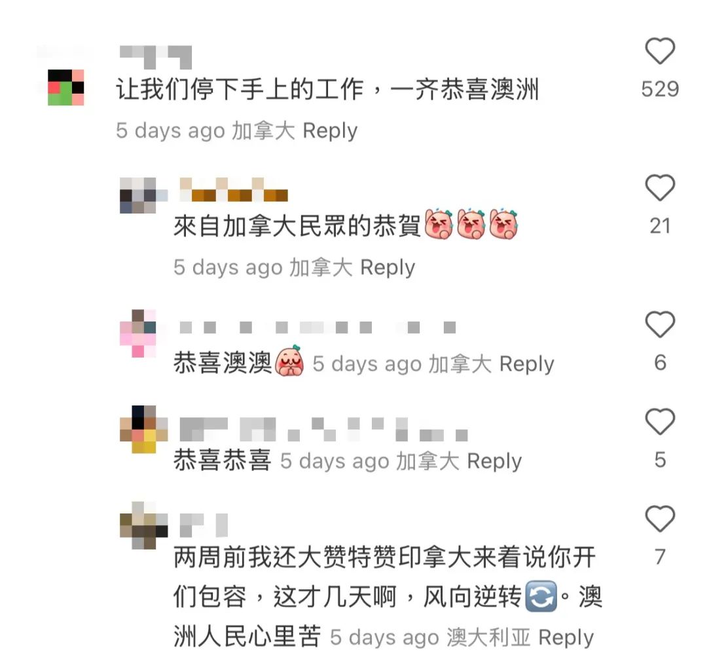Like the comment showing 7 likes
707x670 pixels.
click(660, 519)
